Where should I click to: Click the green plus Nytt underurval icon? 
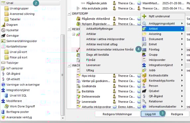tap(144, 16)
